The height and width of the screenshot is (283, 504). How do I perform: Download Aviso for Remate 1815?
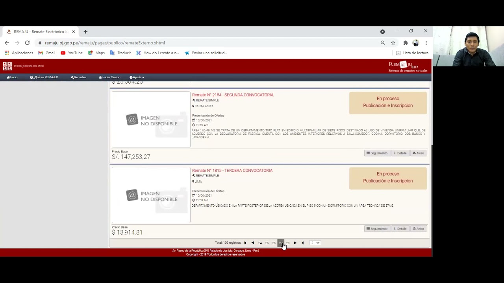pos(418,228)
